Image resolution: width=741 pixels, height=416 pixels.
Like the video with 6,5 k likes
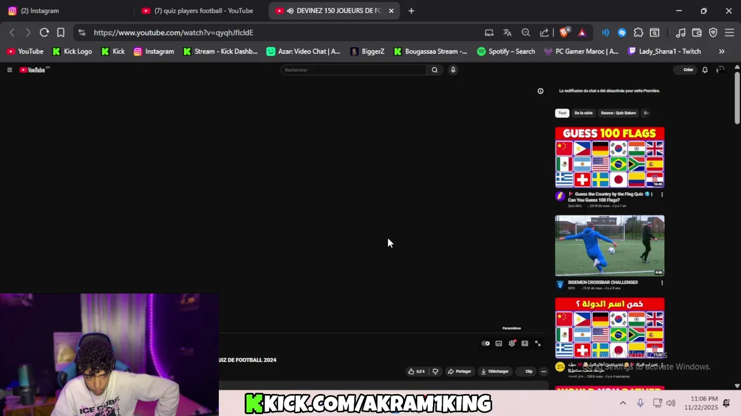417,372
